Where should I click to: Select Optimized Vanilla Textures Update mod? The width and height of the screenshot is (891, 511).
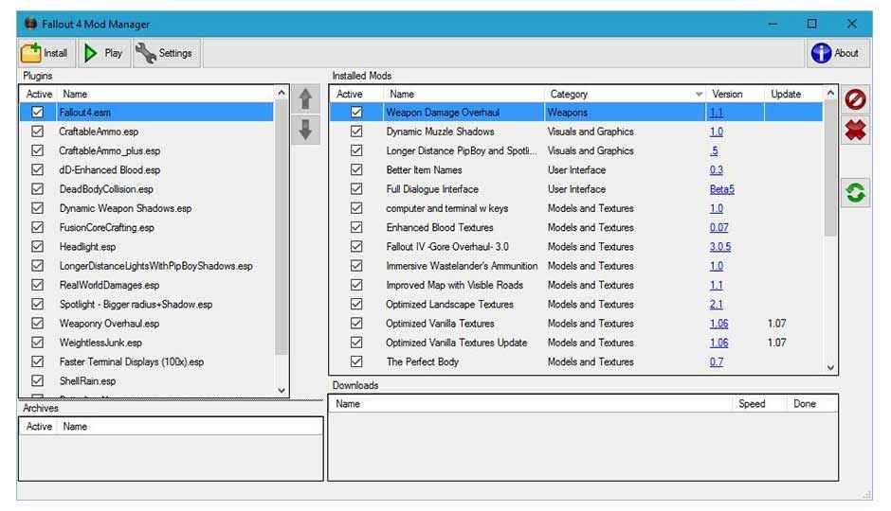[x=576, y=343]
